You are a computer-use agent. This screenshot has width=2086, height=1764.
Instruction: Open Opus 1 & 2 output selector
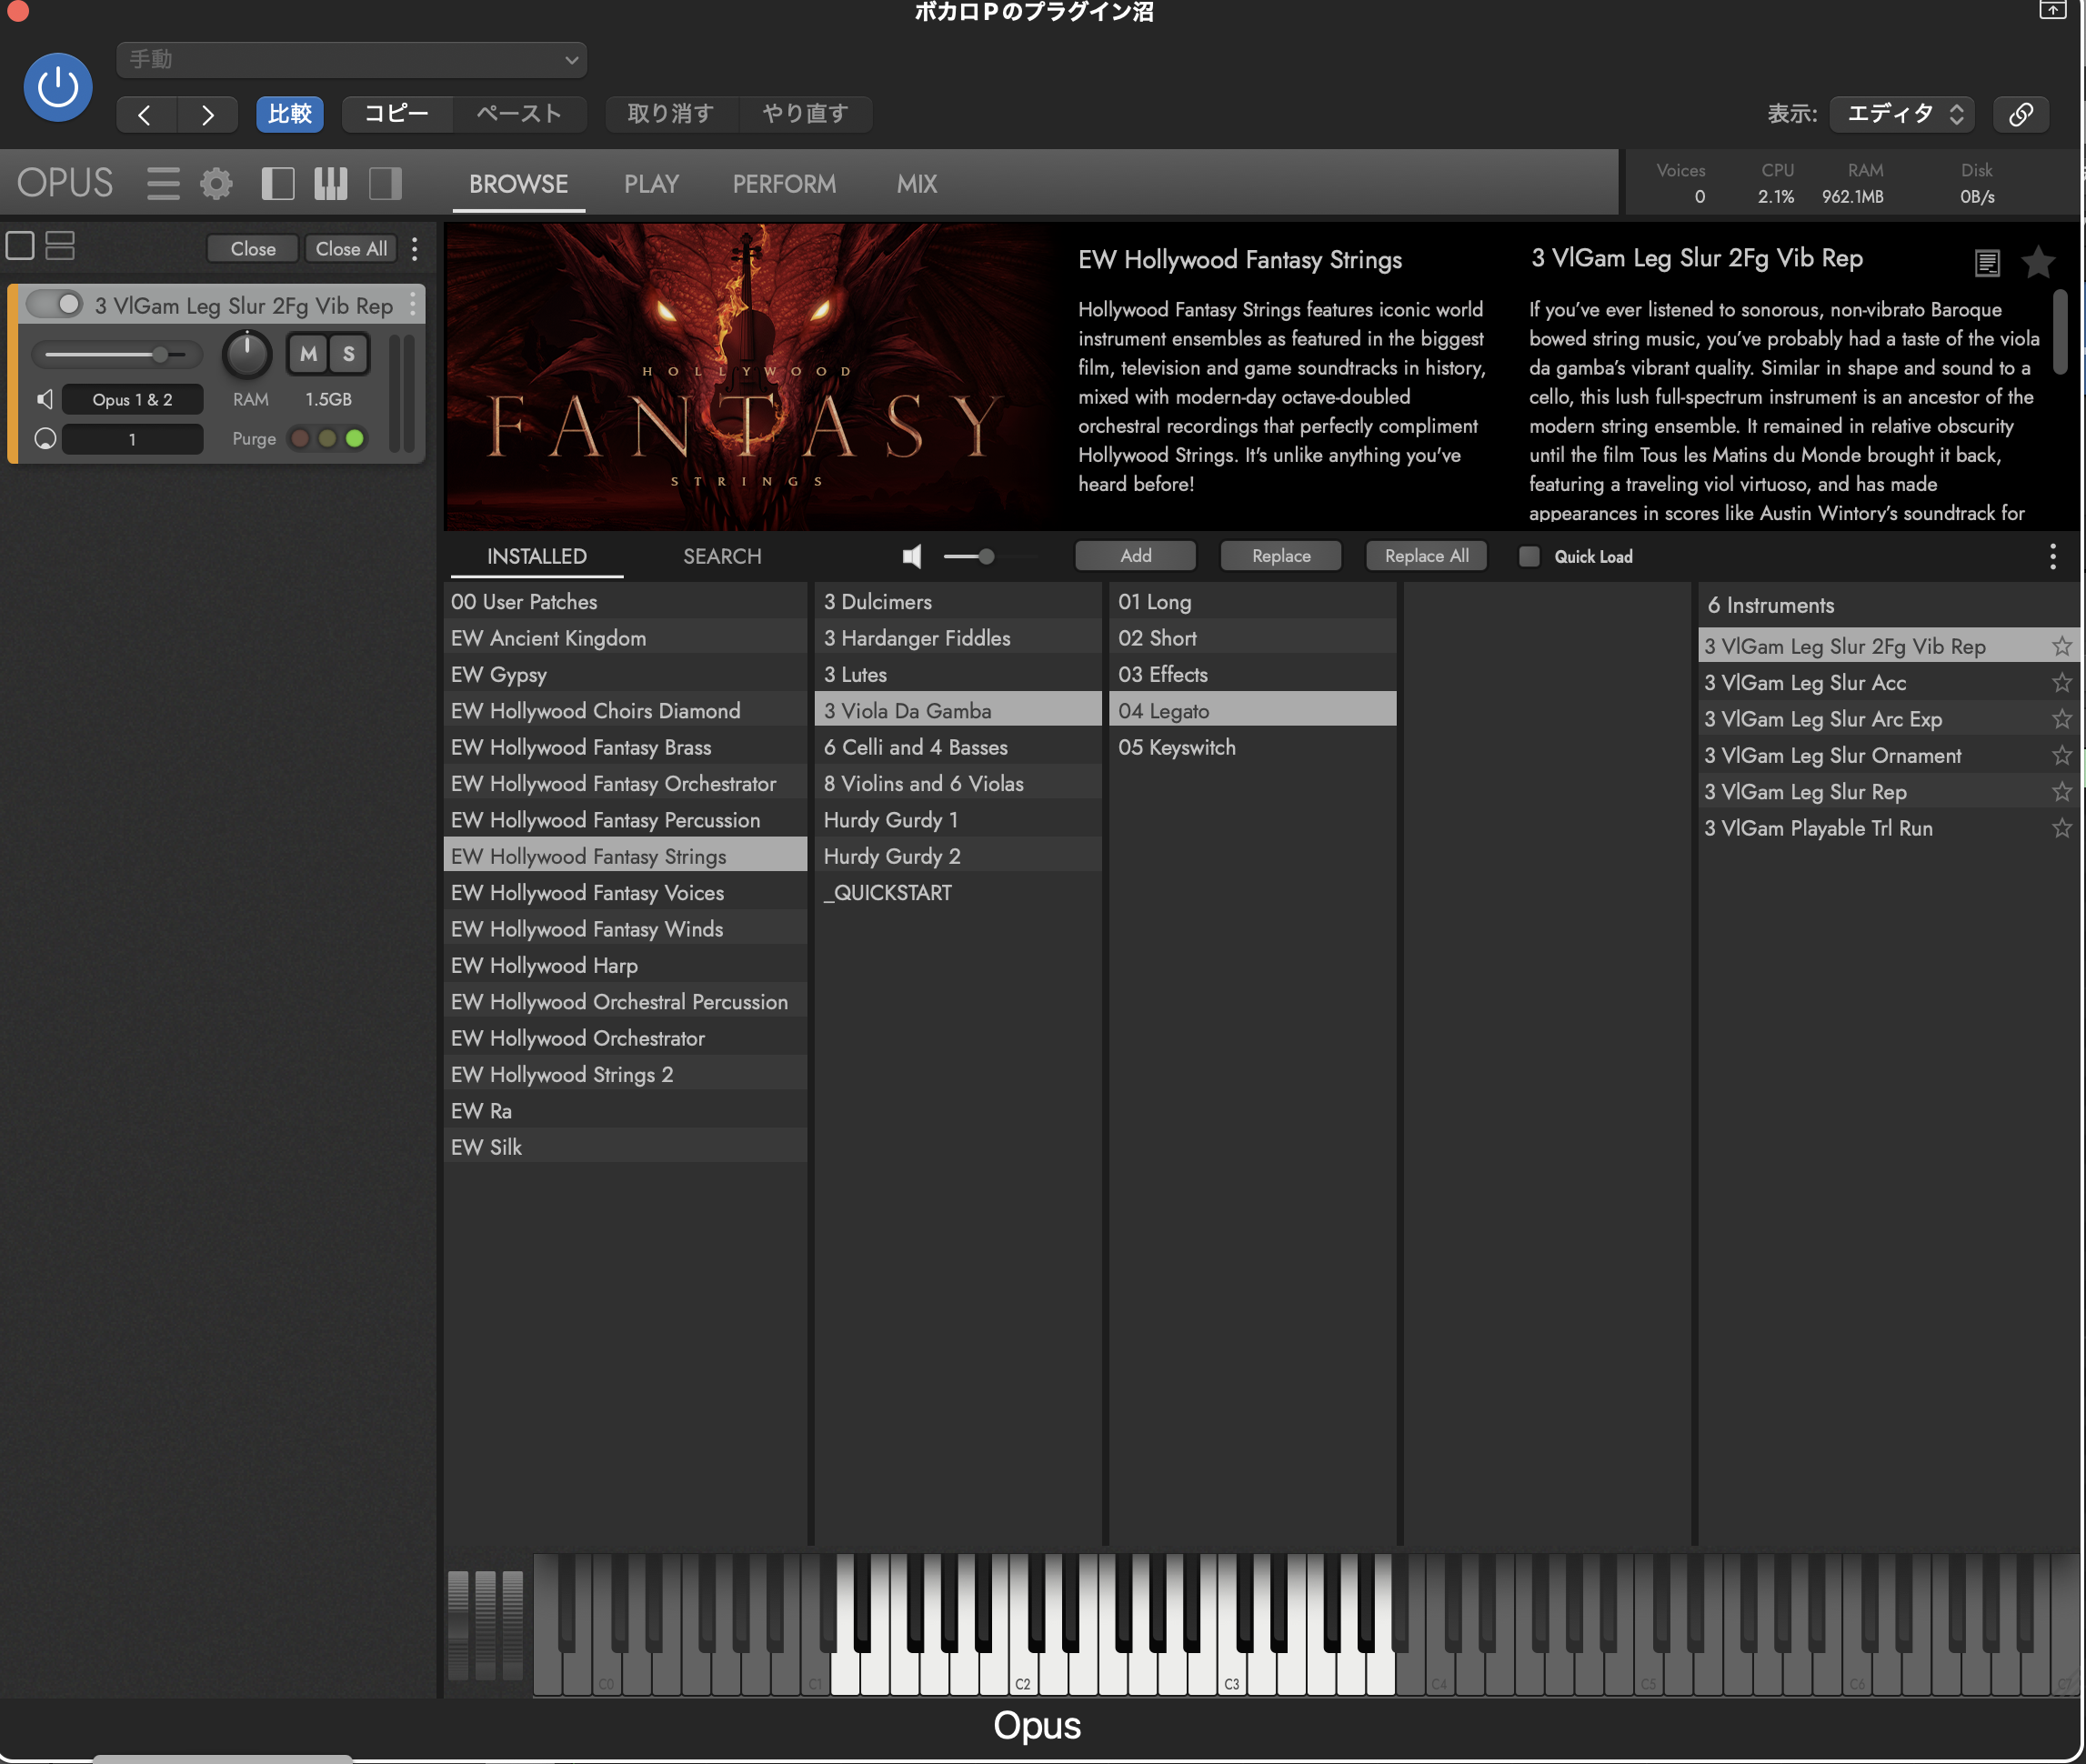point(133,400)
